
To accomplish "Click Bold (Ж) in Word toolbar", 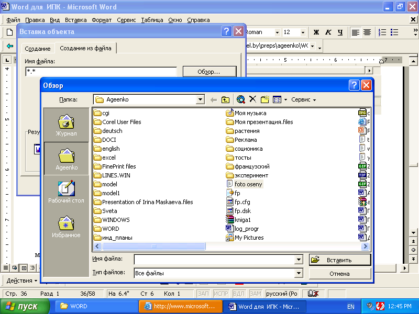I will [x=316, y=32].
